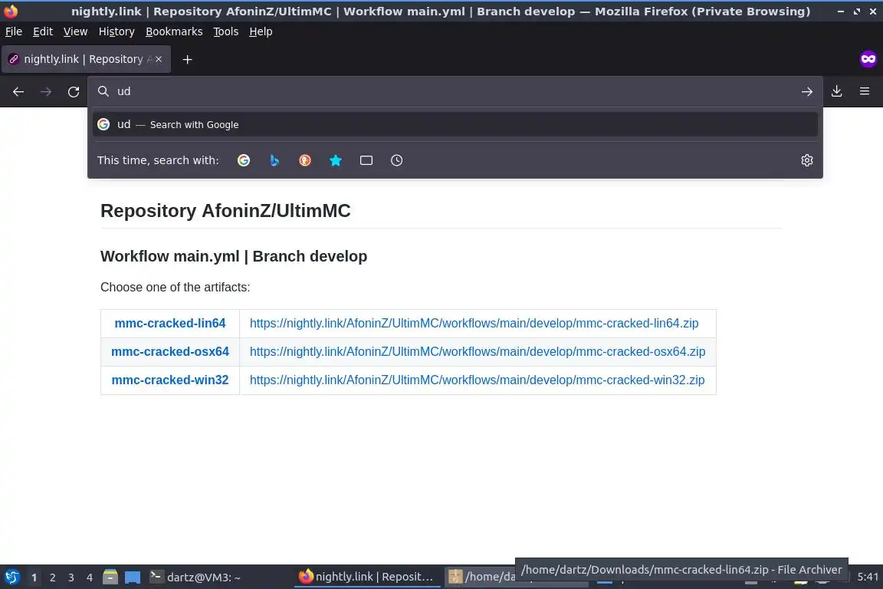Click into the address bar input
Screen dimensions: 883x589
(455, 91)
